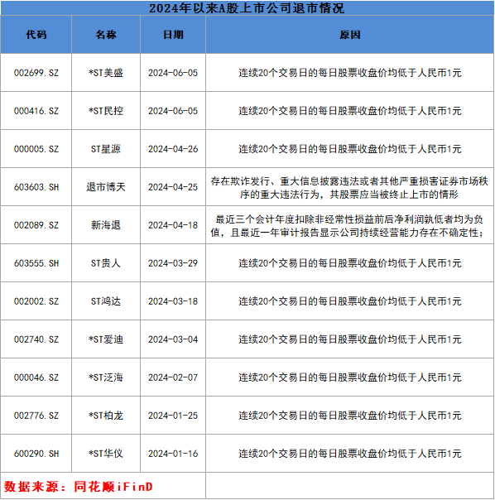Image resolution: width=495 pixels, height=500 pixels.
Task: Select the 603603.SH reason cell about 欺诈发行
Action: 350,187
